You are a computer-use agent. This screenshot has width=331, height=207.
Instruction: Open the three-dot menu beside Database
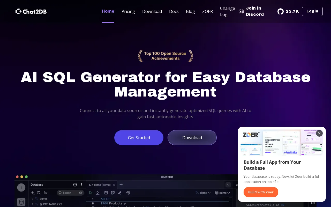(81, 185)
